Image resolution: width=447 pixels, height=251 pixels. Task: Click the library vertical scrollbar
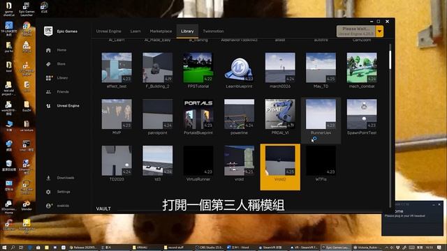pyautogui.click(x=390, y=60)
